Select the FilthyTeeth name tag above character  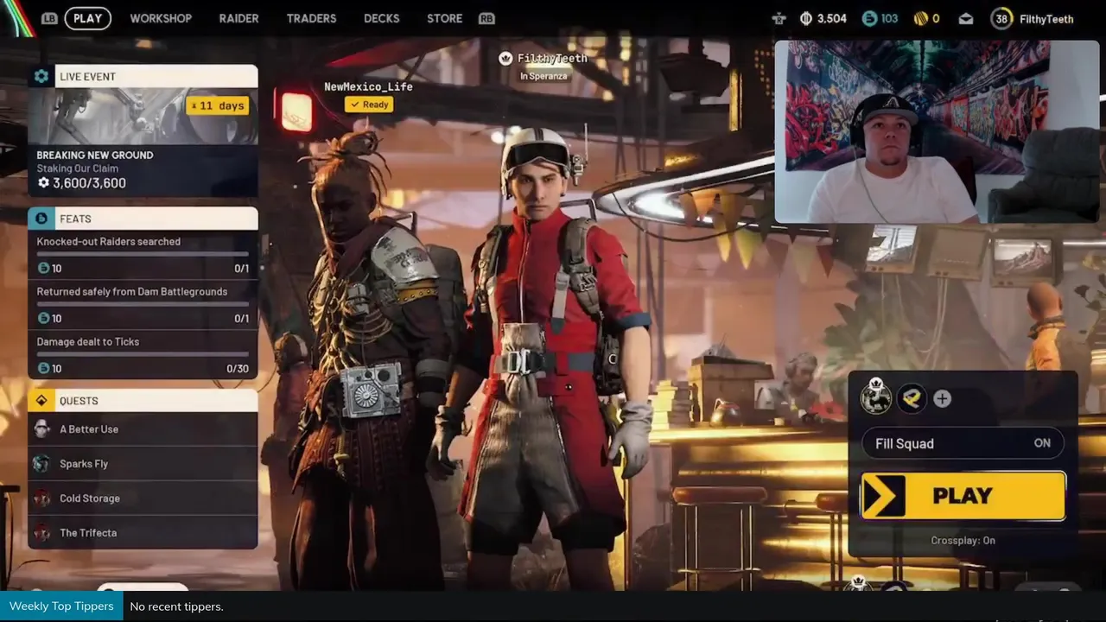552,58
